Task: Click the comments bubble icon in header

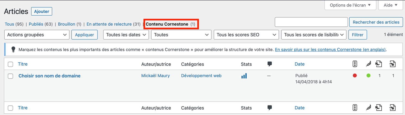Action: tap(269, 64)
